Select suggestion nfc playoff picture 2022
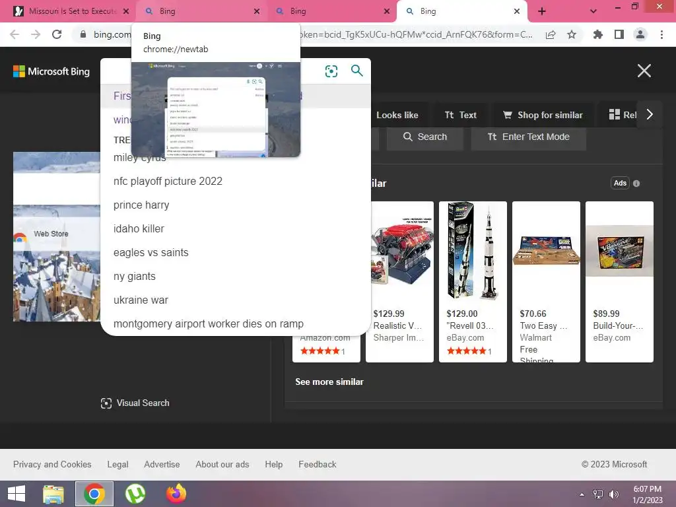Viewport: 676px width, 507px height. (x=236, y=181)
